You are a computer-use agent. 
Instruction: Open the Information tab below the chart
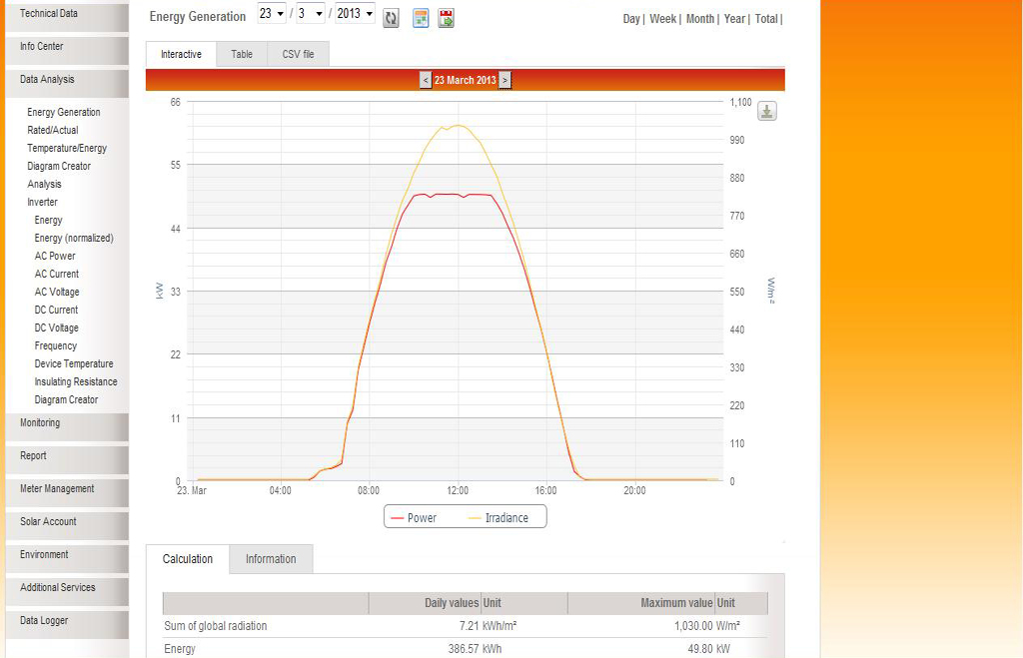(271, 559)
